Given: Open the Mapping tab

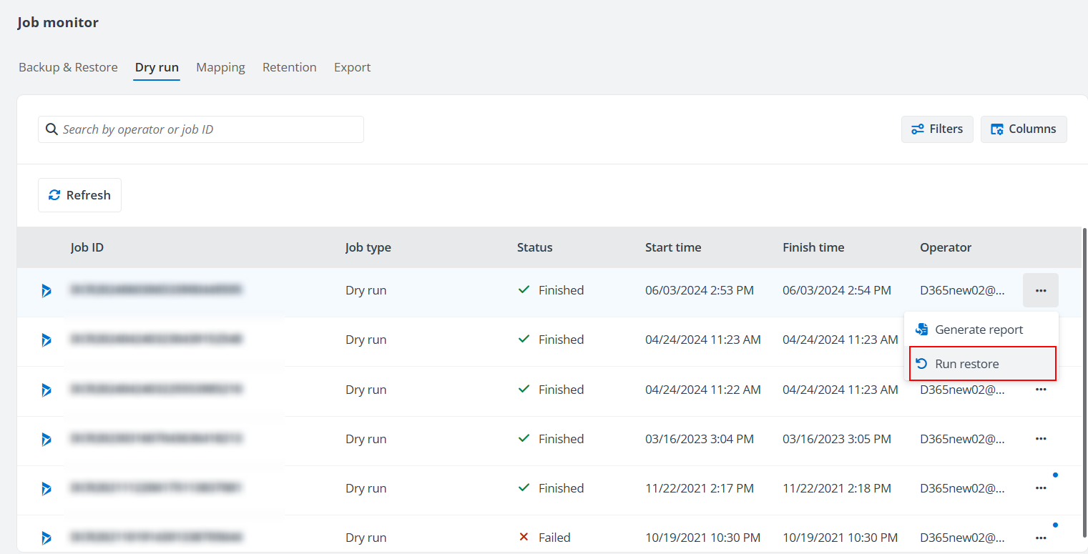Looking at the screenshot, I should (x=220, y=67).
